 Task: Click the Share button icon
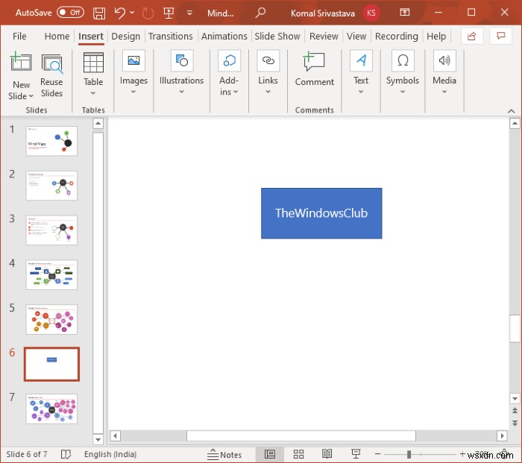(x=472, y=36)
